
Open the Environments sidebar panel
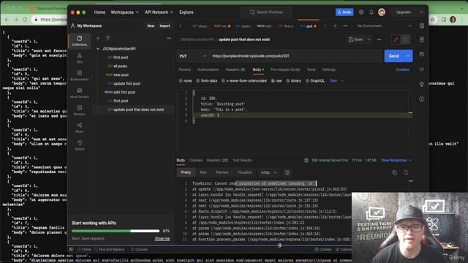point(80,75)
